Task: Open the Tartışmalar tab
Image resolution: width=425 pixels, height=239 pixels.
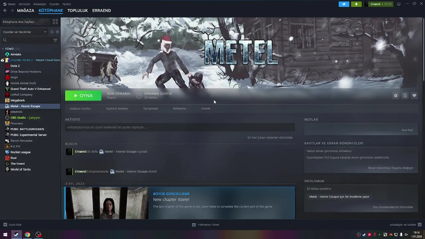Action: coord(150,109)
